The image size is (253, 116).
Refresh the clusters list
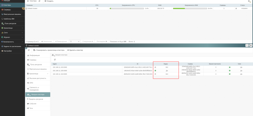coord(40,1)
